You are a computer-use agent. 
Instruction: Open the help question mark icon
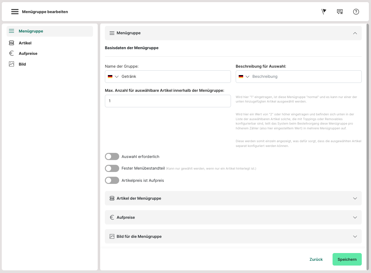(356, 12)
